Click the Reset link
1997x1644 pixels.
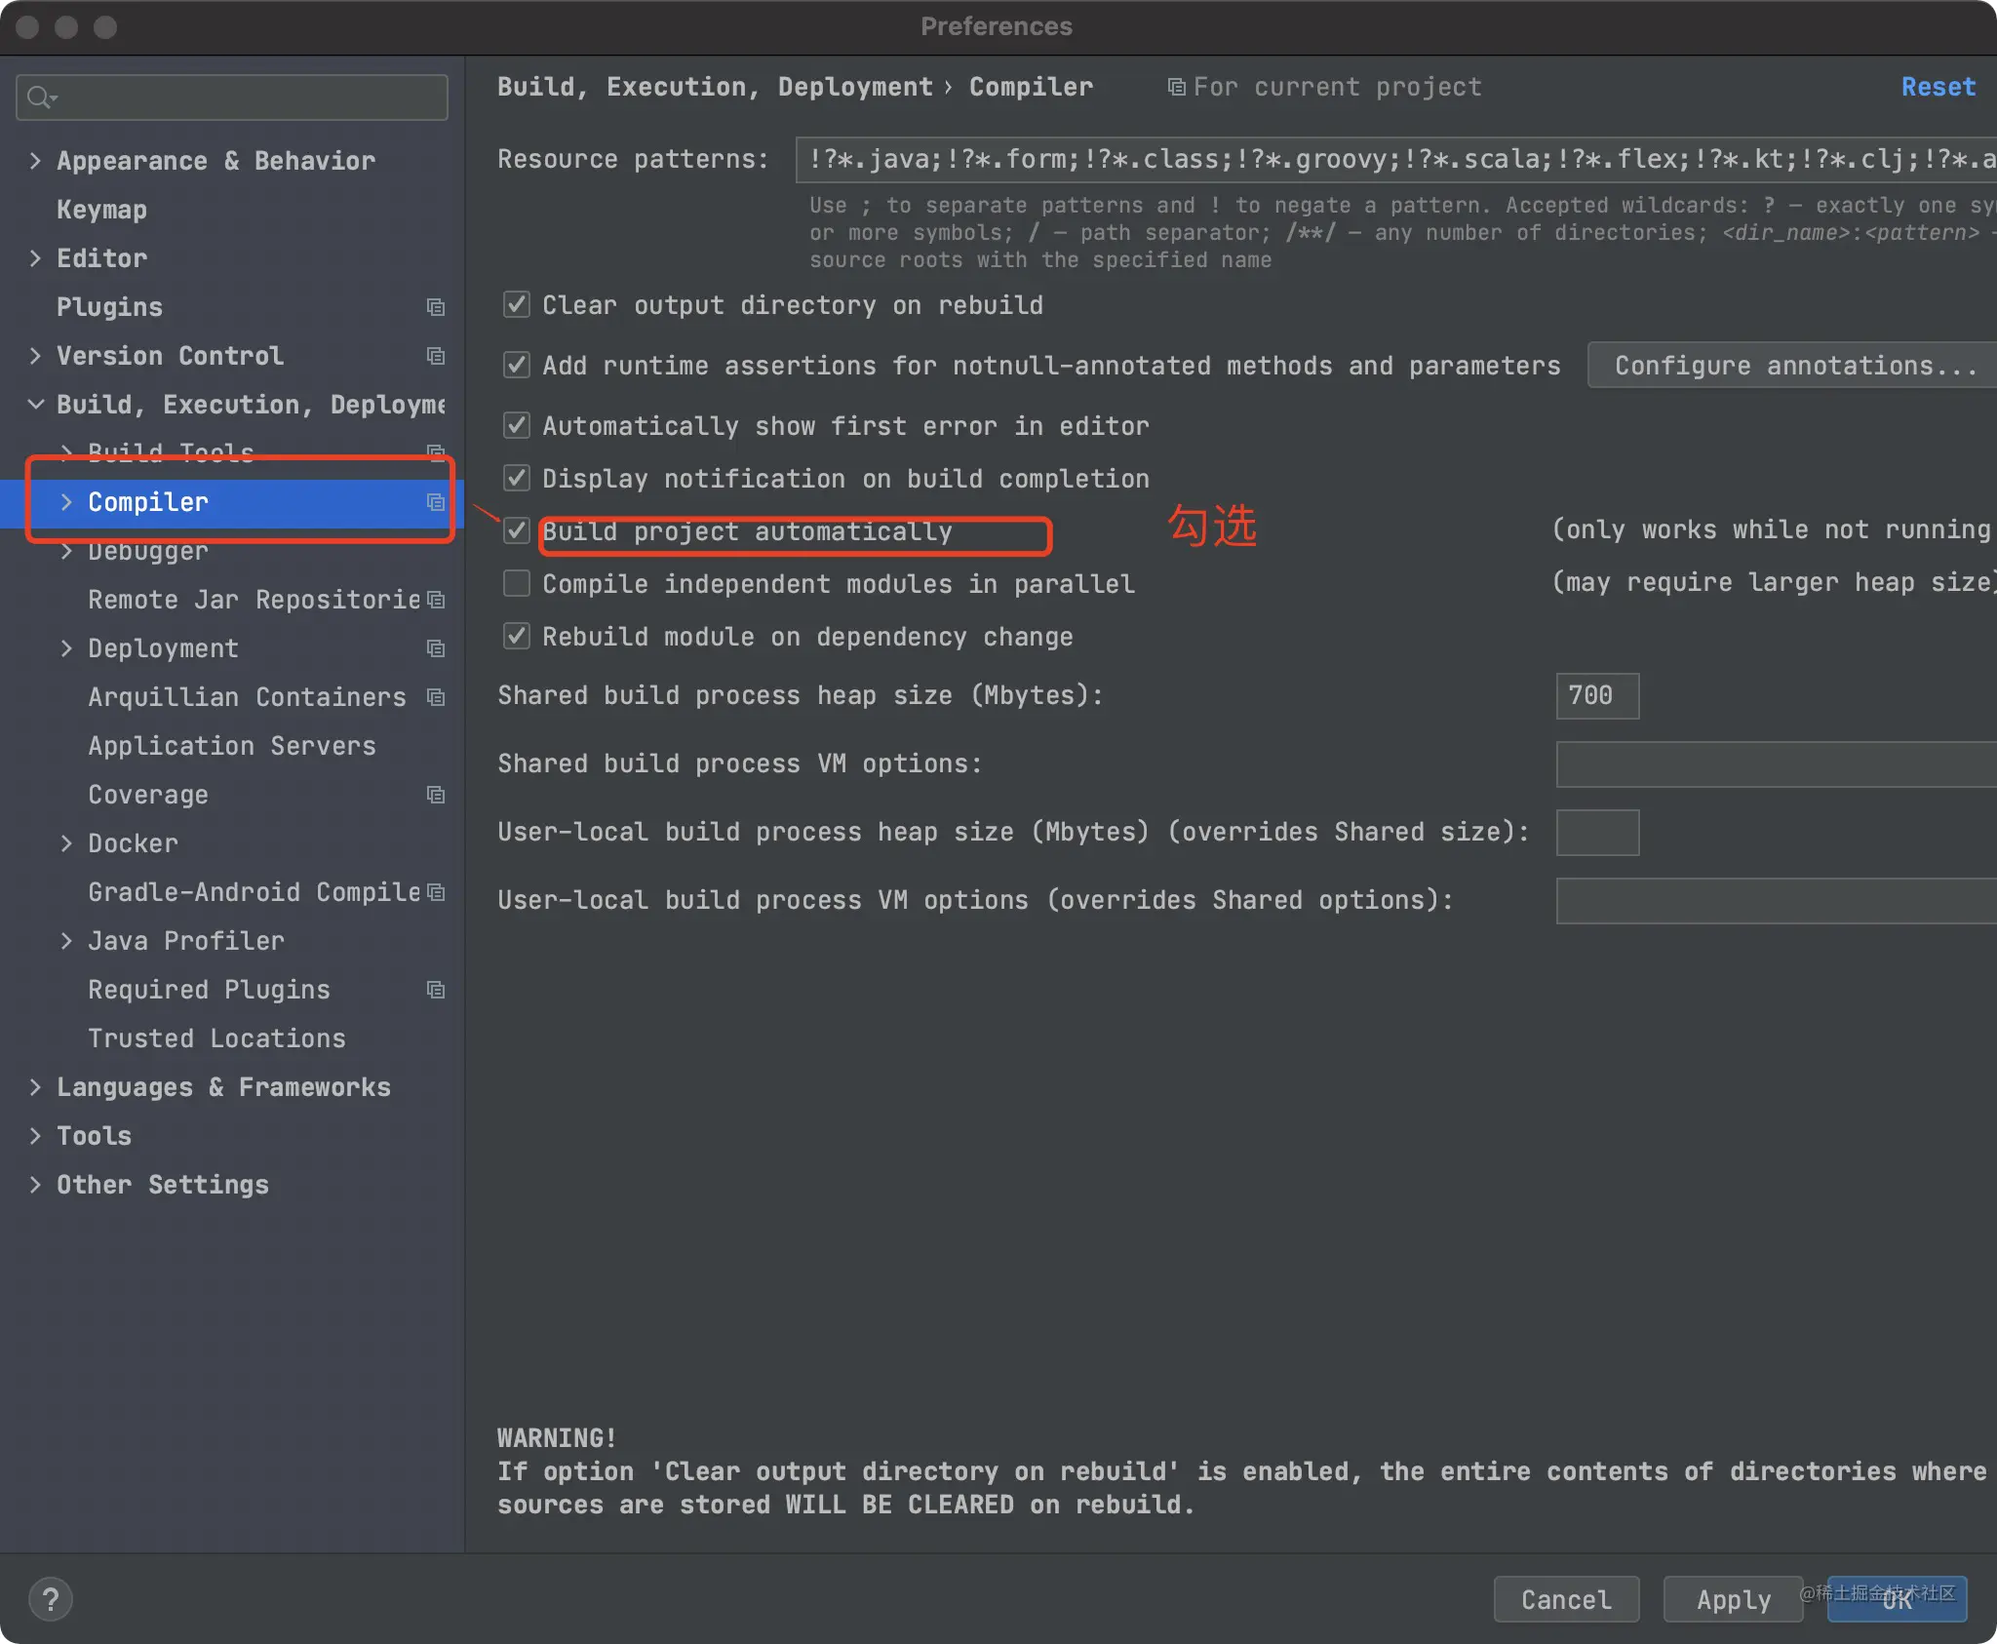pos(1938,87)
